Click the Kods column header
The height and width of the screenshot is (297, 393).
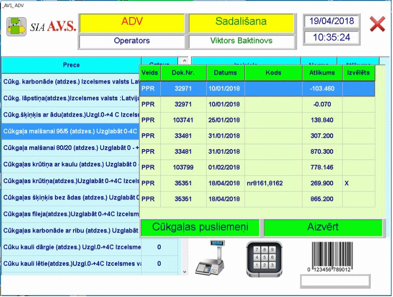pyautogui.click(x=273, y=73)
